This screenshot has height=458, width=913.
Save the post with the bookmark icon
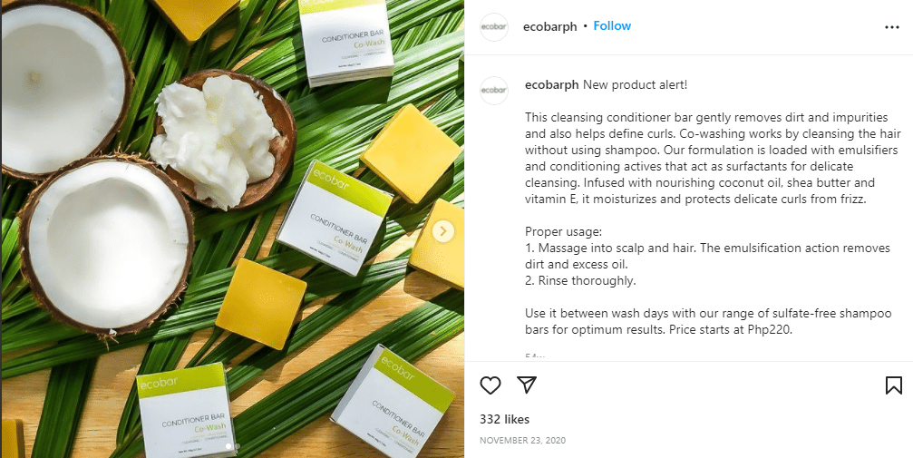pos(893,385)
